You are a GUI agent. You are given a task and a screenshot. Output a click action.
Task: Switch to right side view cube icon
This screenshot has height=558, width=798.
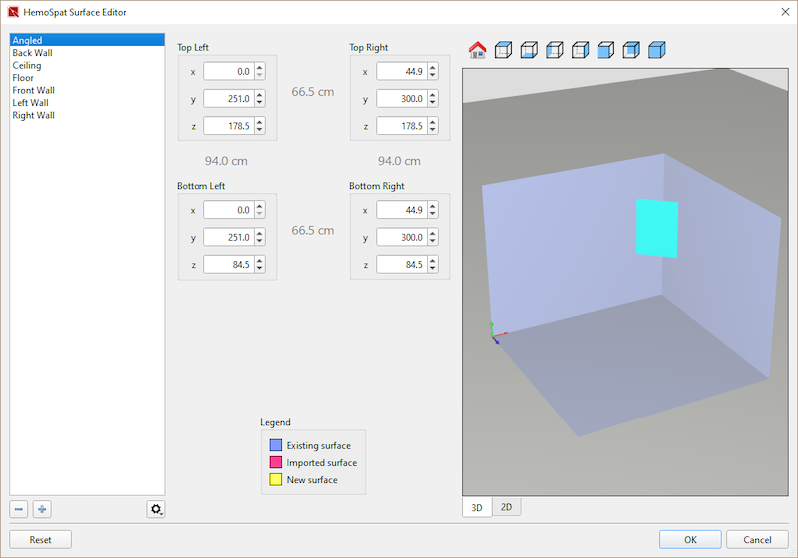tap(581, 50)
